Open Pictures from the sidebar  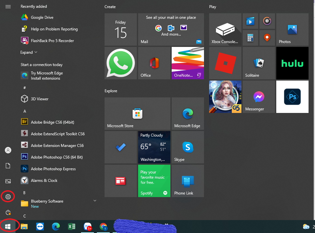point(8,181)
